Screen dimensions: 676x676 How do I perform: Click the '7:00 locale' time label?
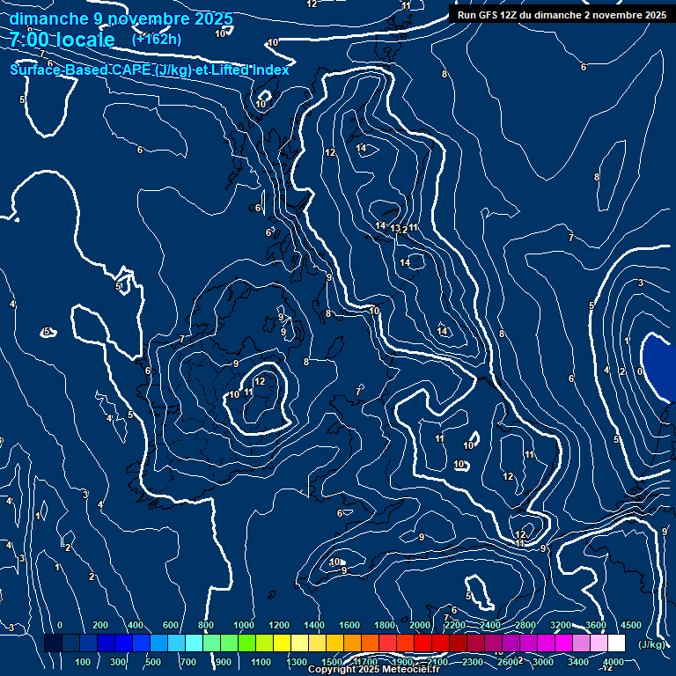tap(62, 40)
